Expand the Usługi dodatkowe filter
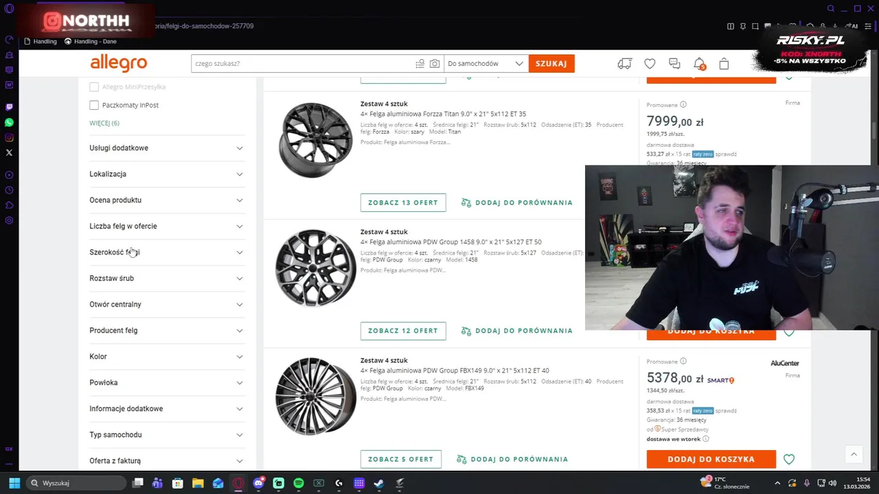The height and width of the screenshot is (494, 879). [x=166, y=148]
